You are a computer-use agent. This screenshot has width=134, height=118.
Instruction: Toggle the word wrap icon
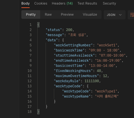coord(132,15)
